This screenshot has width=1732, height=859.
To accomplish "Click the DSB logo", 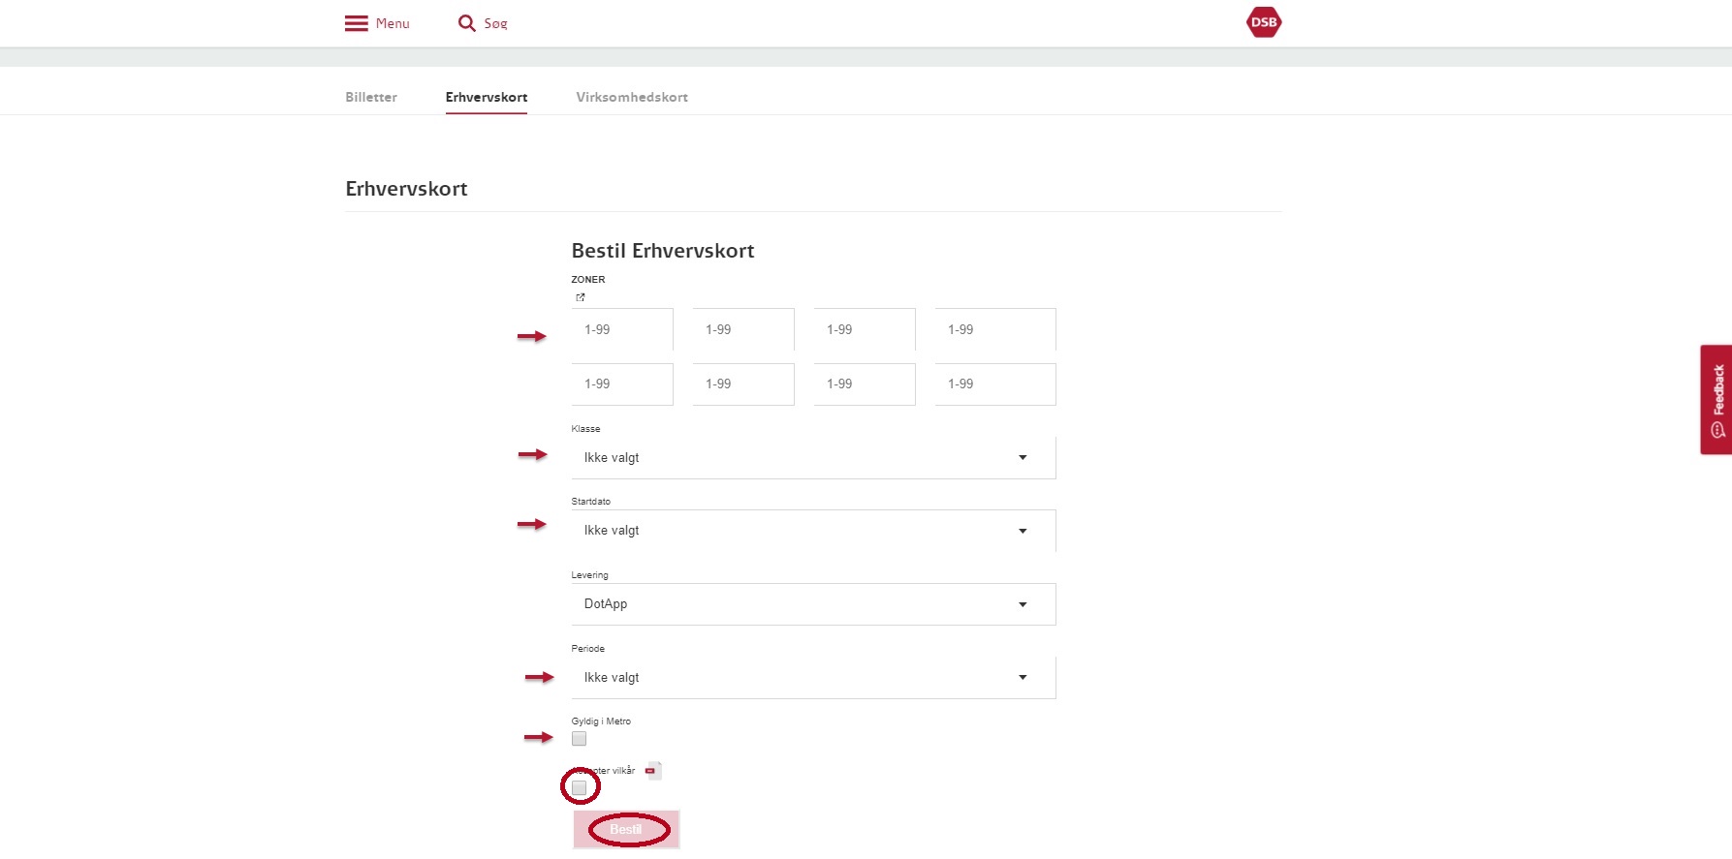I will [1263, 22].
